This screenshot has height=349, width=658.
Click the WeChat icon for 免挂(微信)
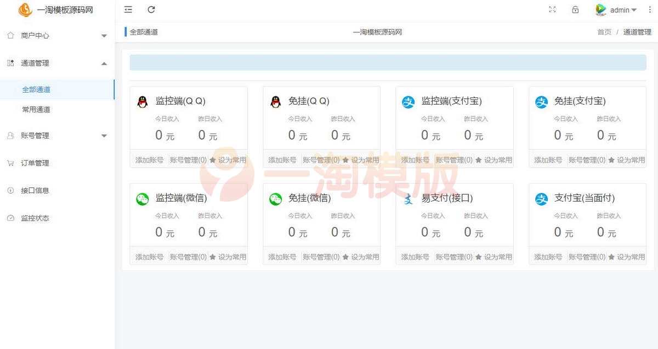pyautogui.click(x=275, y=199)
